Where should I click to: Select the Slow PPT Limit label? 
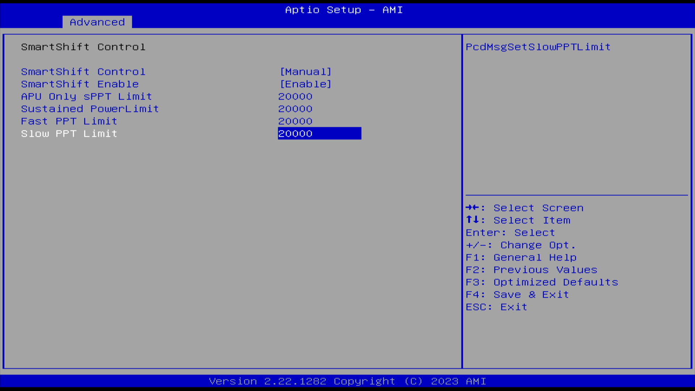tap(69, 134)
